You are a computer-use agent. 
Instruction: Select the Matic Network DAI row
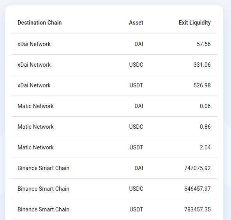click(114, 106)
